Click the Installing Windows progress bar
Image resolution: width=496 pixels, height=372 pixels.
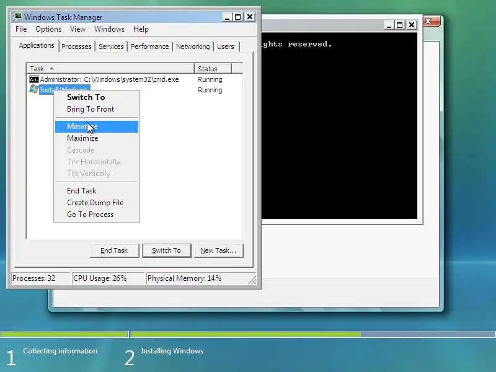[x=313, y=334]
